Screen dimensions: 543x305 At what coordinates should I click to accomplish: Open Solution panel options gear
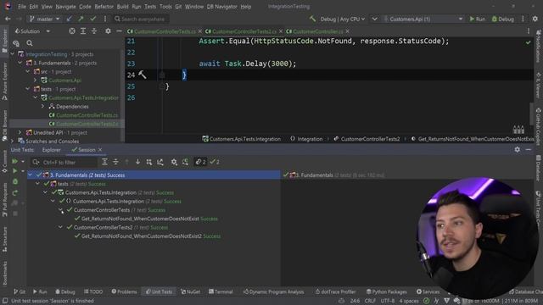coord(108,31)
